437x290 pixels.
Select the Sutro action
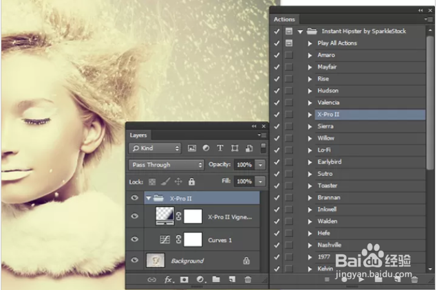370,174
